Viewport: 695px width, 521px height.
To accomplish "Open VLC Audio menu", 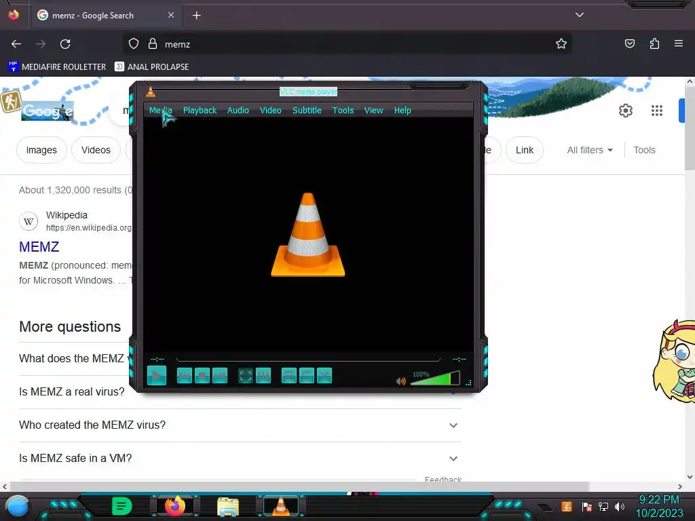I will [x=238, y=111].
